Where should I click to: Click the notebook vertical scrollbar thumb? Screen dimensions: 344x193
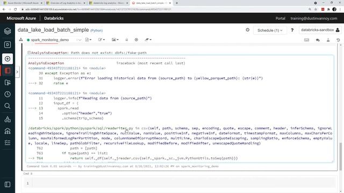[x=340, y=156]
